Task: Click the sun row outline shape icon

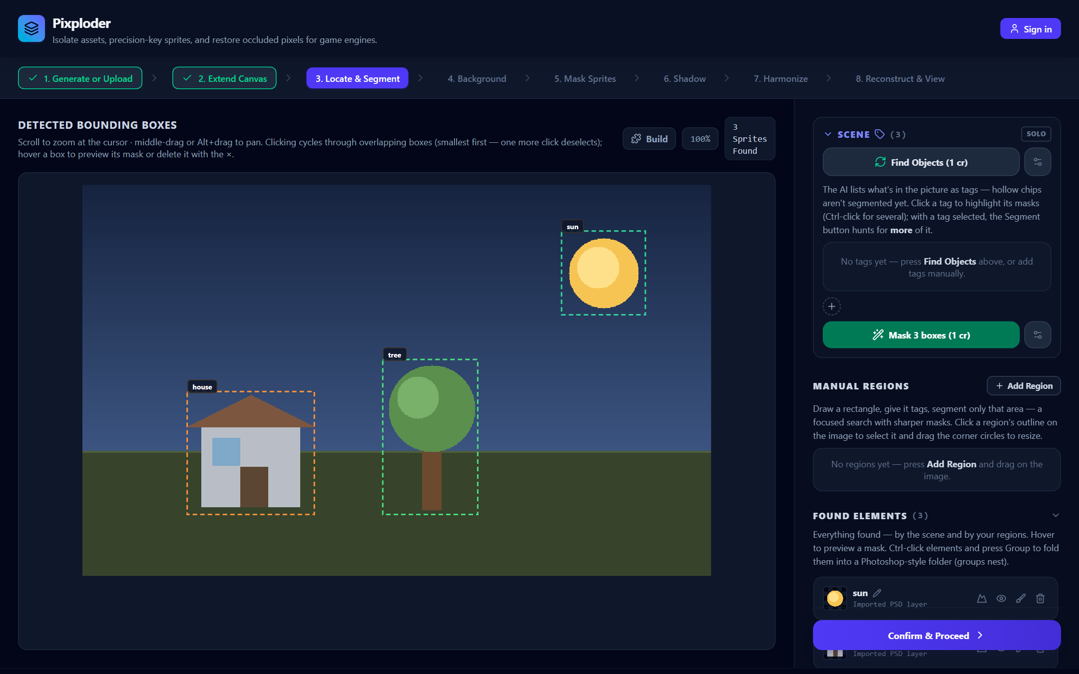Action: (x=982, y=598)
